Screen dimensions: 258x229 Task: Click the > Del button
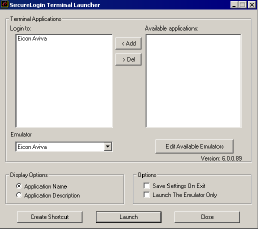click(128, 59)
